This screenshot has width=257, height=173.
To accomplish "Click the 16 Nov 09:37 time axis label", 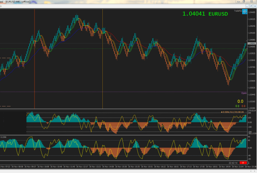I will (30, 166).
